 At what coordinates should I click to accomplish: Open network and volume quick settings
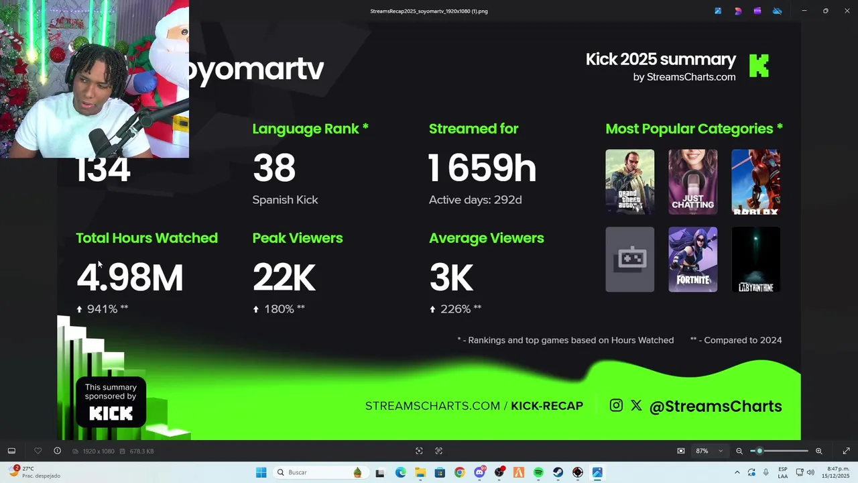(806, 472)
